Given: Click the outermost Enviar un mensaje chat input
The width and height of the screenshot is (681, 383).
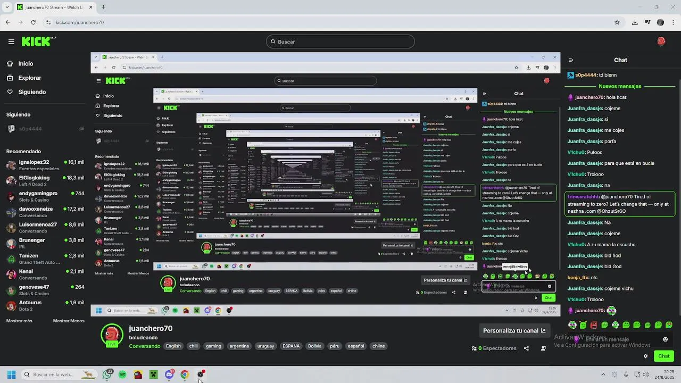Looking at the screenshot, I should [x=620, y=339].
